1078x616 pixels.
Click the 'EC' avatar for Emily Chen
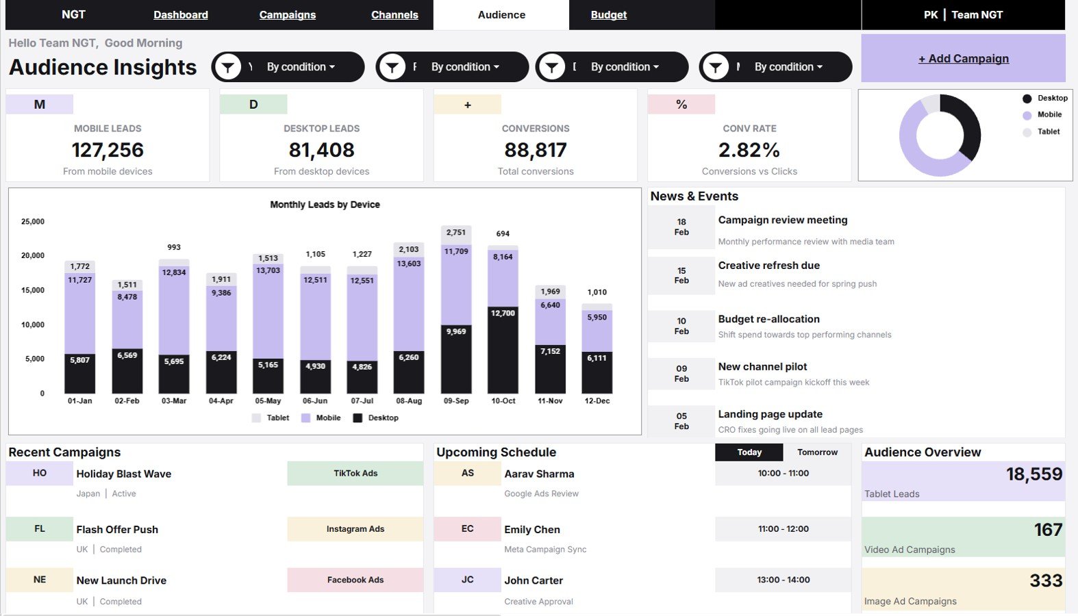pos(468,529)
